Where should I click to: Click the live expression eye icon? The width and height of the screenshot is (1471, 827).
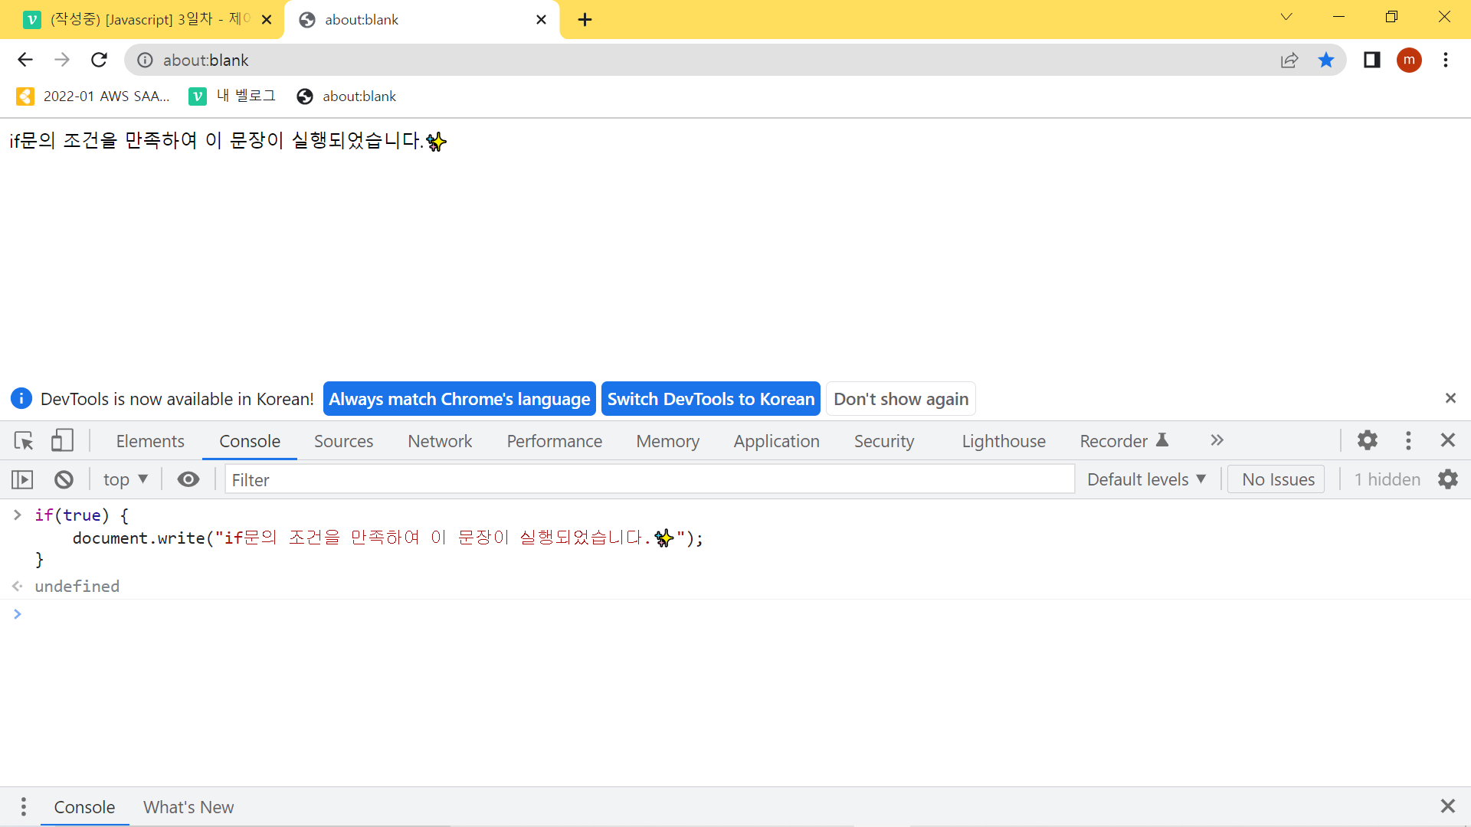[188, 480]
